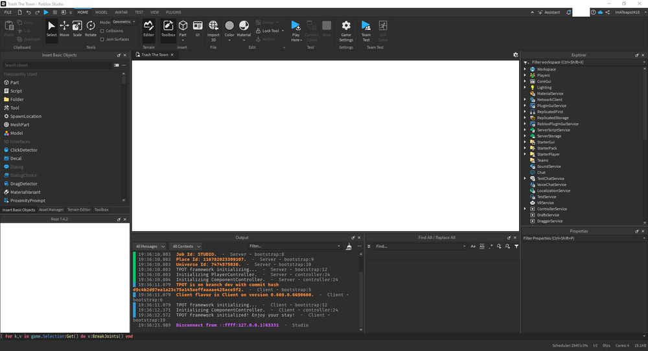Toggle Match Case in Find All
This screenshot has width=648, height=351.
[x=473, y=247]
